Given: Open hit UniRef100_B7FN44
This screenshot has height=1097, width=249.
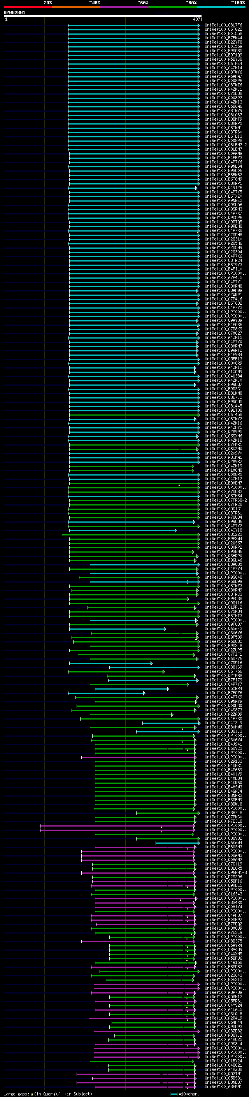Looking at the screenshot, I should tap(223, 38).
